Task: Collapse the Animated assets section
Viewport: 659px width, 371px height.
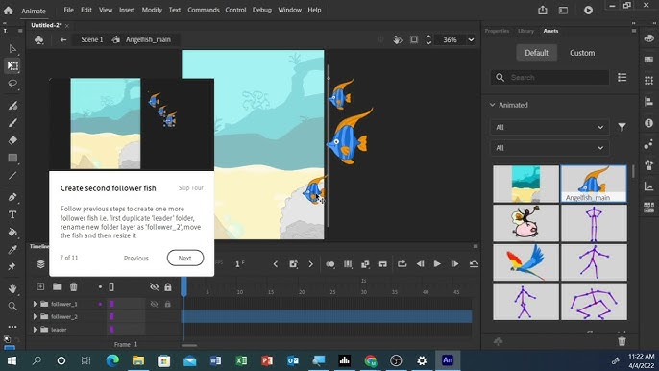Action: pos(492,105)
